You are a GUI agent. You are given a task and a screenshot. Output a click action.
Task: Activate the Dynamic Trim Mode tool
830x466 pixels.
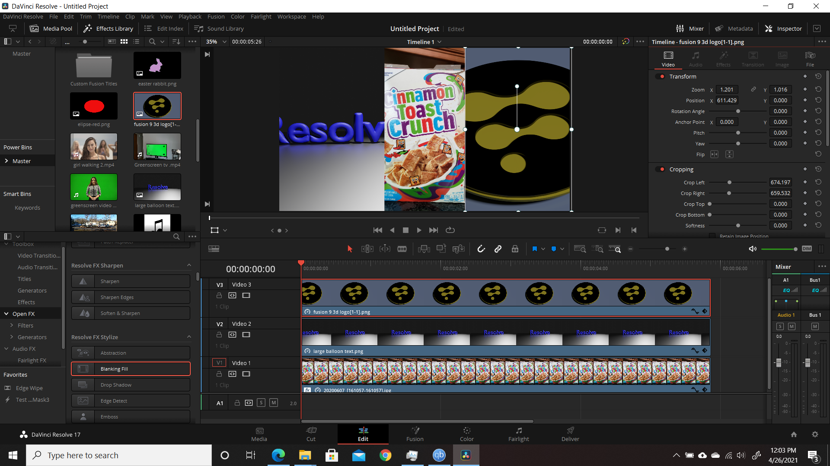(385, 249)
